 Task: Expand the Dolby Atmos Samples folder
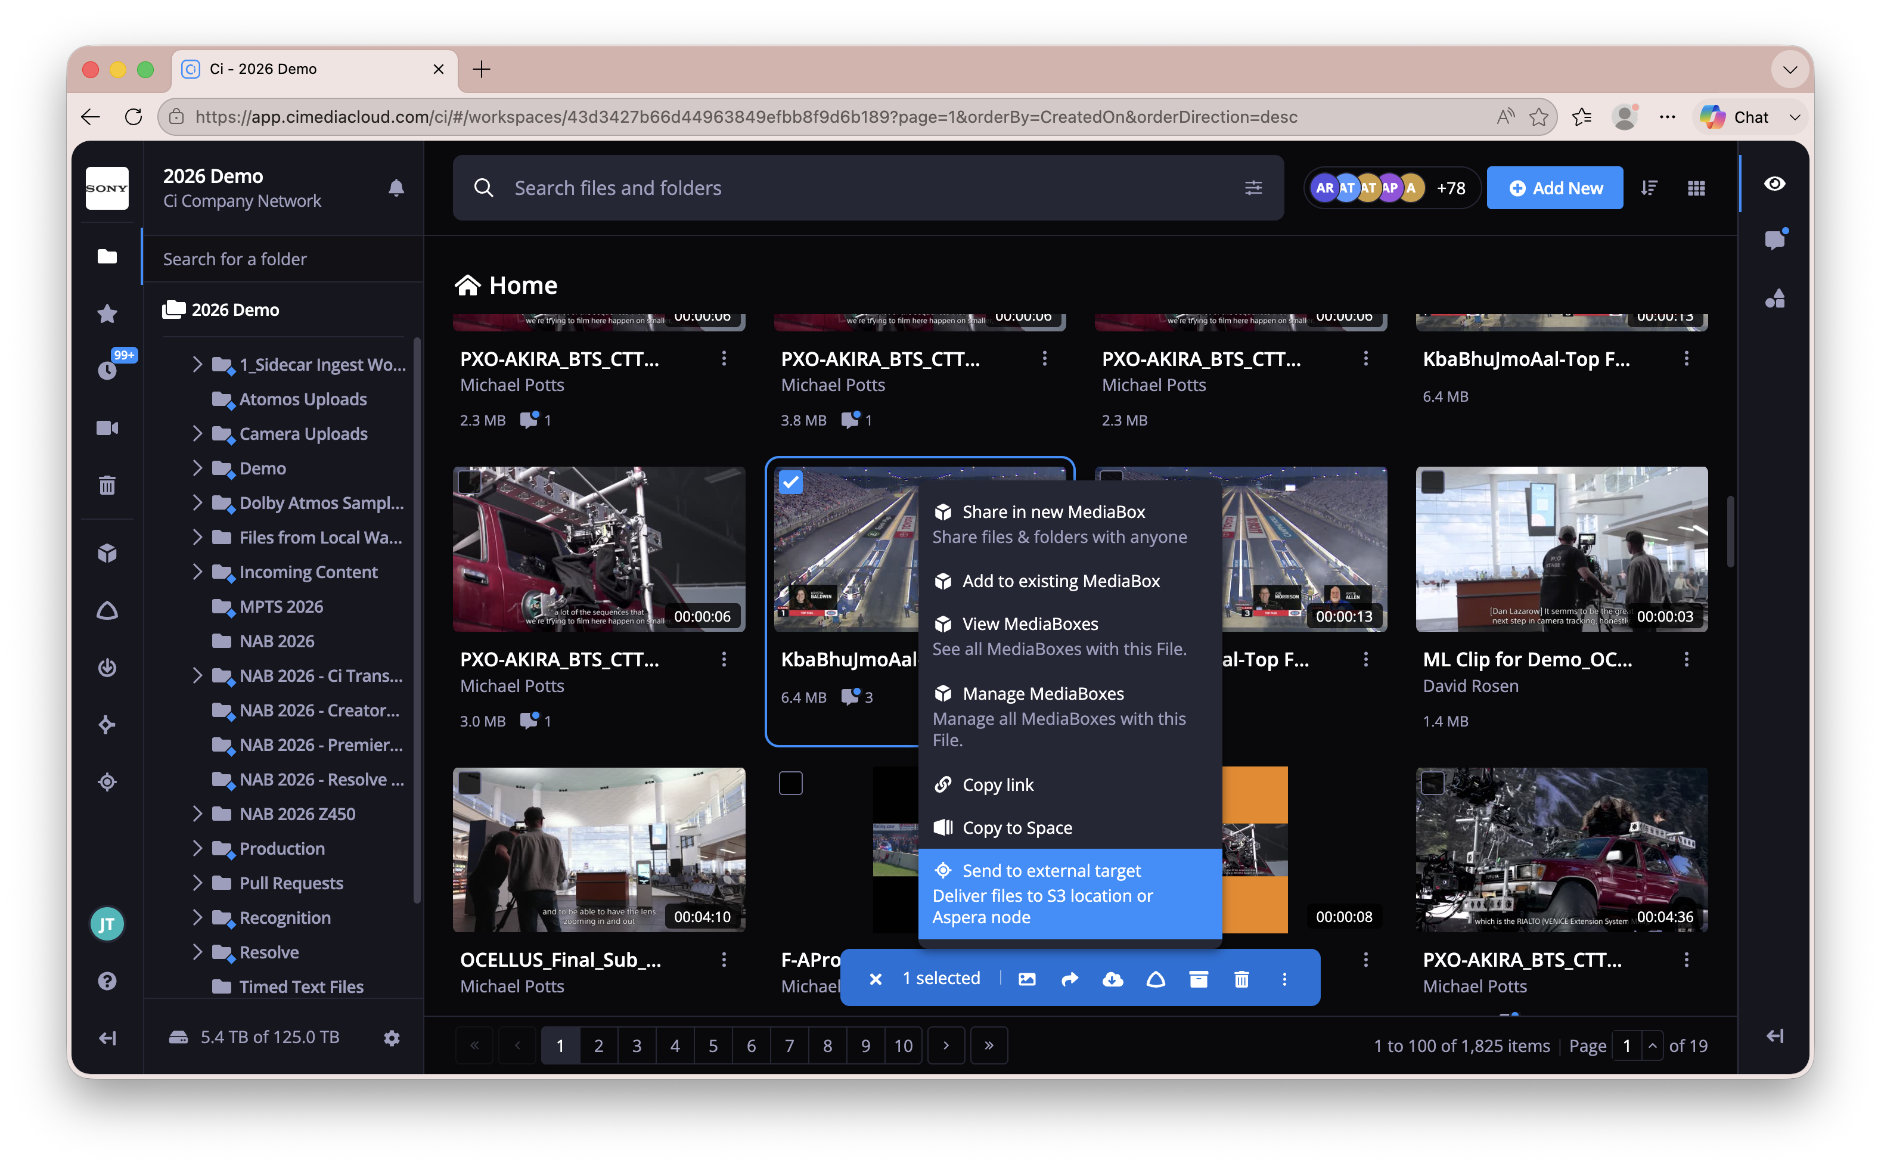tap(198, 502)
